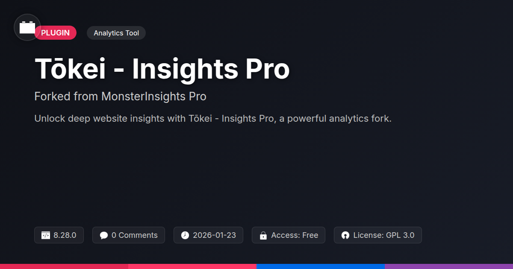Image resolution: width=513 pixels, height=269 pixels.
Task: Click the plugin description paragraph
Action: pos(213,118)
